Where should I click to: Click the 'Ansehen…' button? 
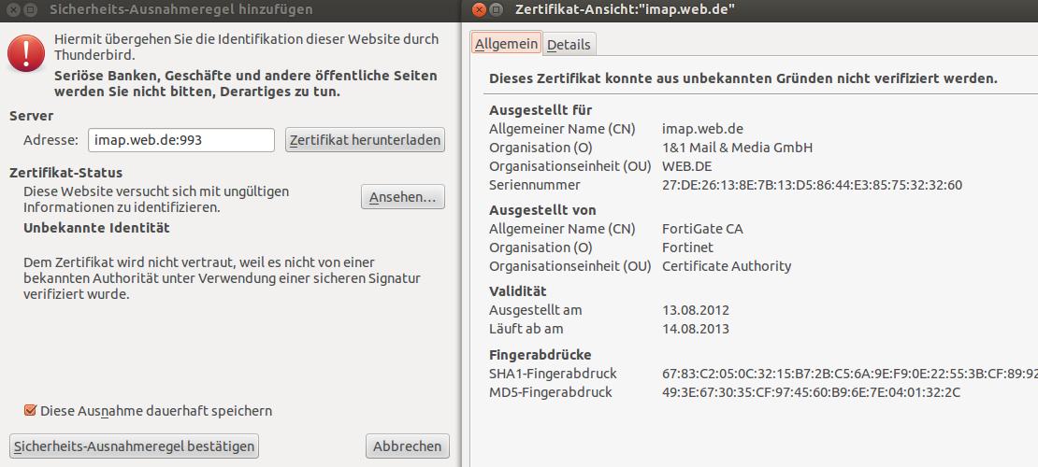pos(402,197)
